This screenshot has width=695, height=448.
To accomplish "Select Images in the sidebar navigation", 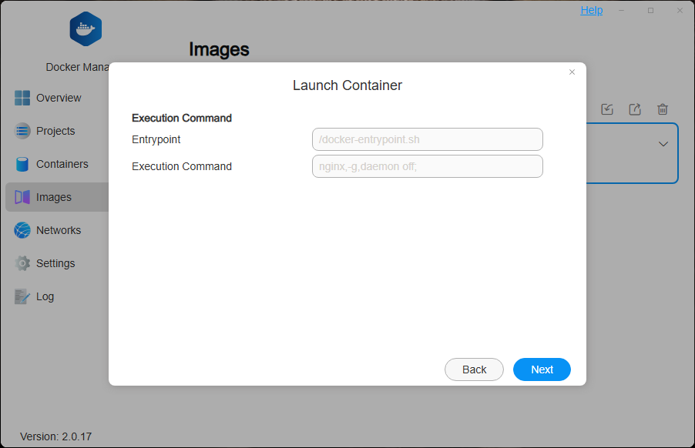I will (x=54, y=197).
